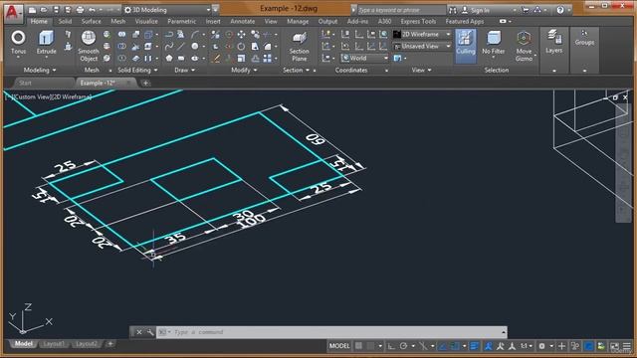The height and width of the screenshot is (358, 637).
Task: Select the Rotate tool in Modify panel
Action: tap(241, 47)
